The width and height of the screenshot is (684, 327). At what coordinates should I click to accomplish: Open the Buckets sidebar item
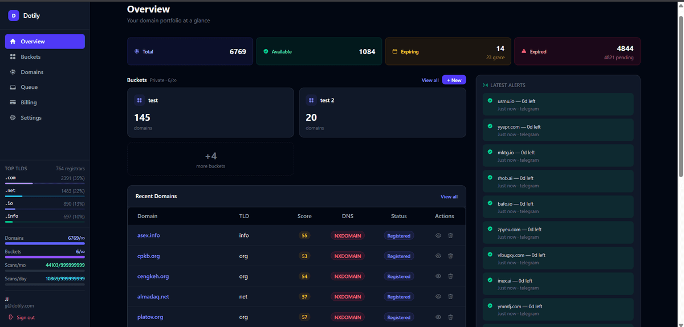[x=45, y=57]
